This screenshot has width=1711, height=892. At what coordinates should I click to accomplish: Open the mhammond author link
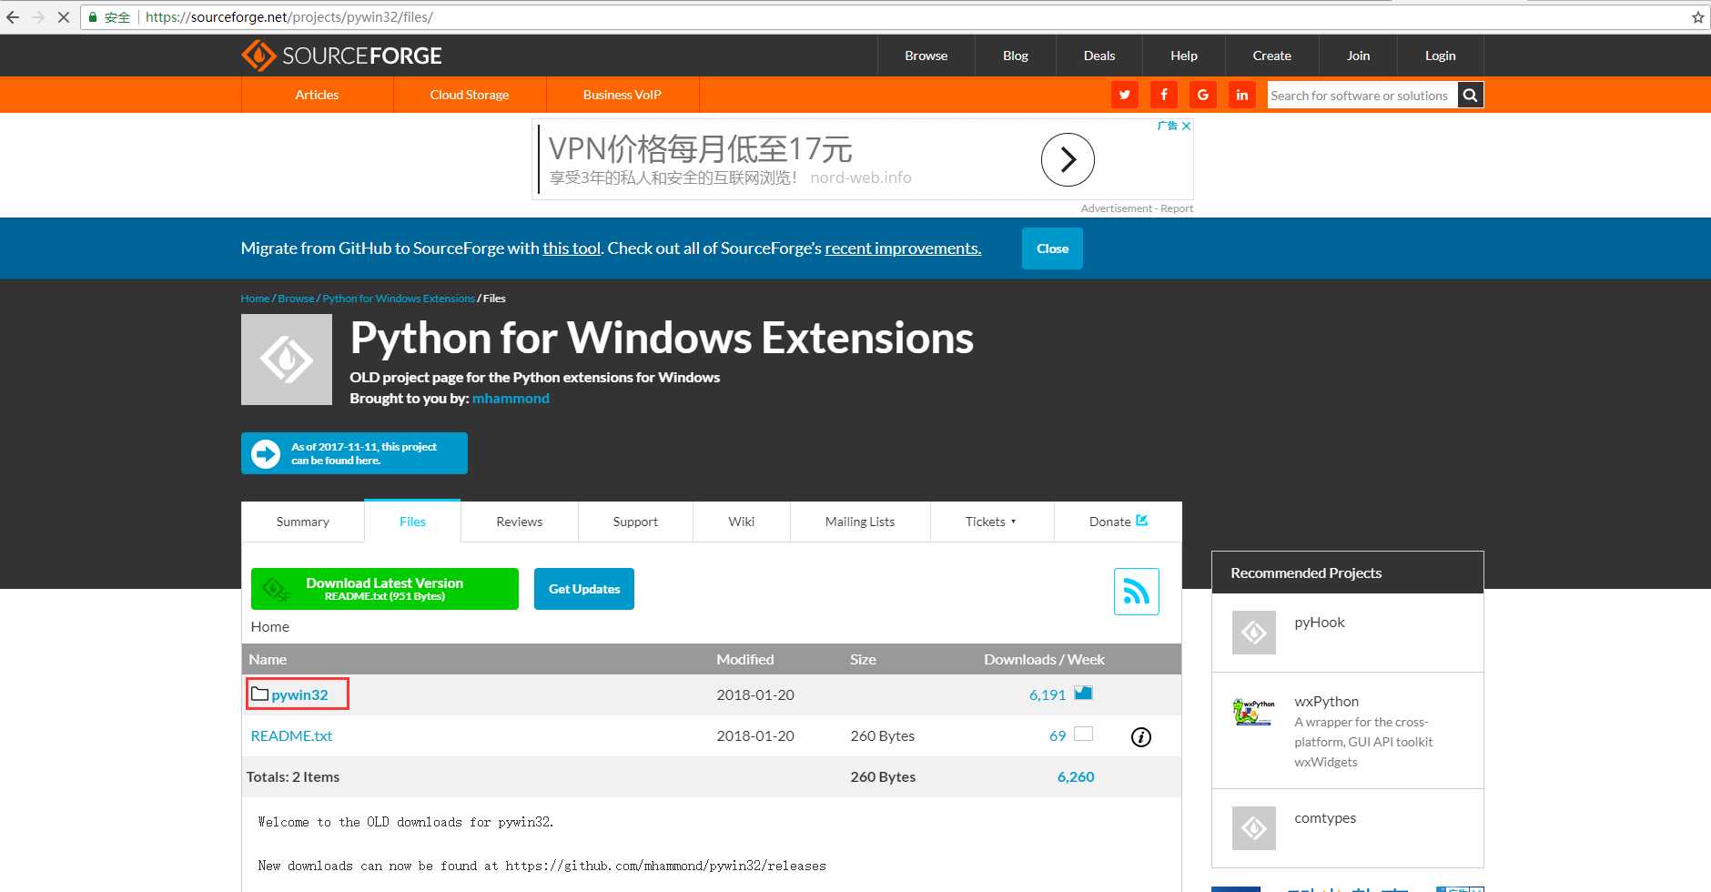(x=511, y=399)
